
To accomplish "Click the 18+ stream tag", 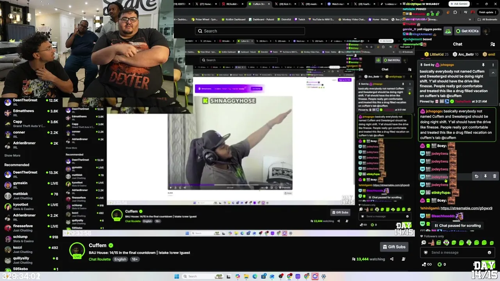I will pyautogui.click(x=135, y=260).
